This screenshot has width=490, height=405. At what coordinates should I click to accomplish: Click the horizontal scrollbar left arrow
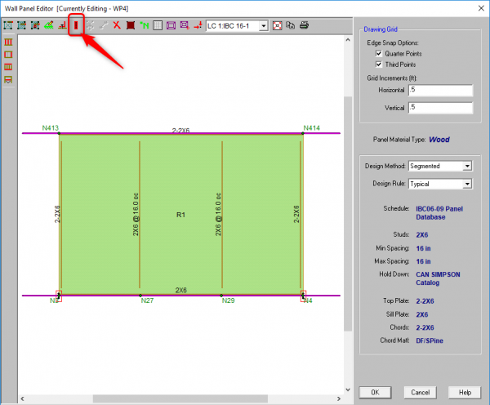point(22,398)
